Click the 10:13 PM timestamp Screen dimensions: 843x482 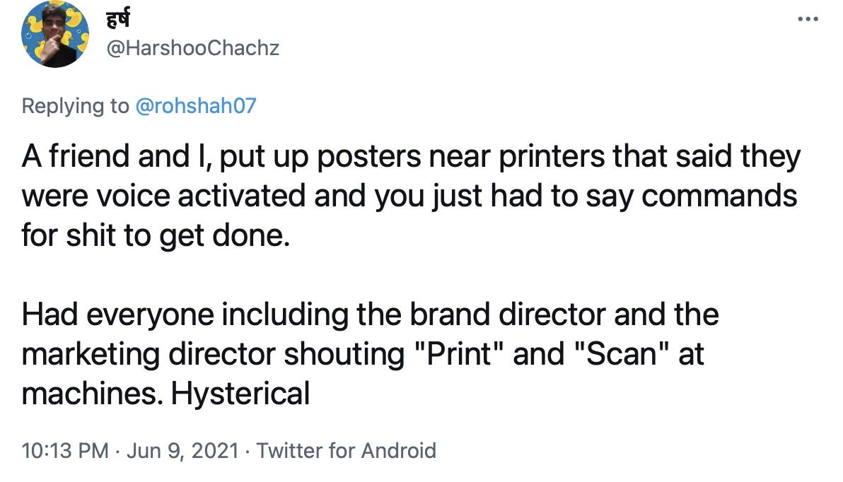(65, 450)
